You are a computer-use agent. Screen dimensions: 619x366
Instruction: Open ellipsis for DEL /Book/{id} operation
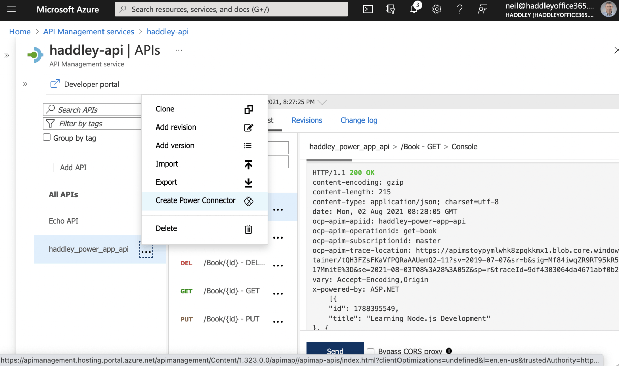(x=278, y=265)
